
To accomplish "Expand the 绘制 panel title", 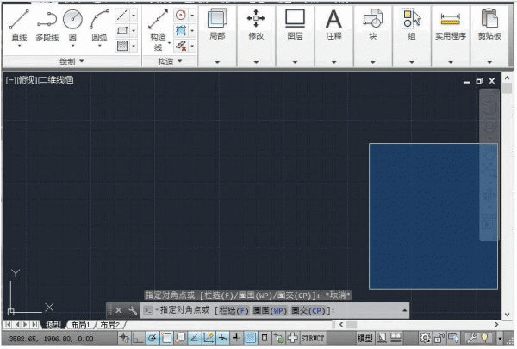I will click(x=72, y=61).
